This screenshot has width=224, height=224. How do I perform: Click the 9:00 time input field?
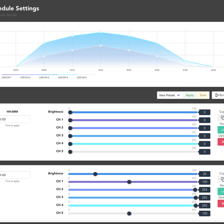15,175
